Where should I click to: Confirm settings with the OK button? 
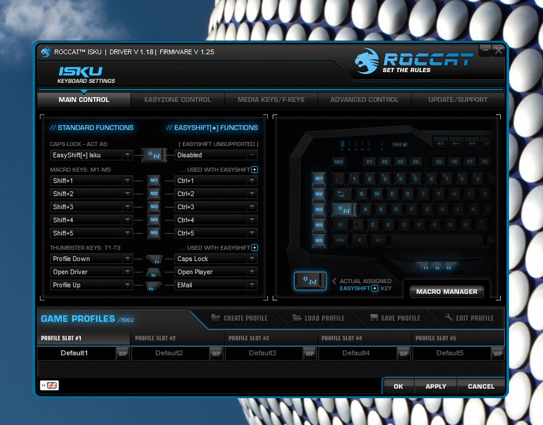(398, 386)
